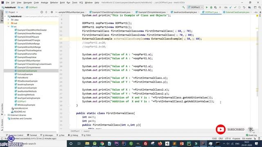Open the Run tool window
The image size is (262, 147).
61,135
